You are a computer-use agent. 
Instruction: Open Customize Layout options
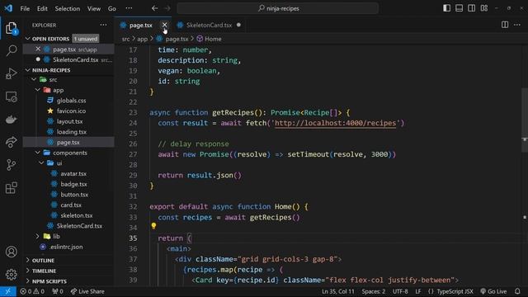(x=484, y=8)
